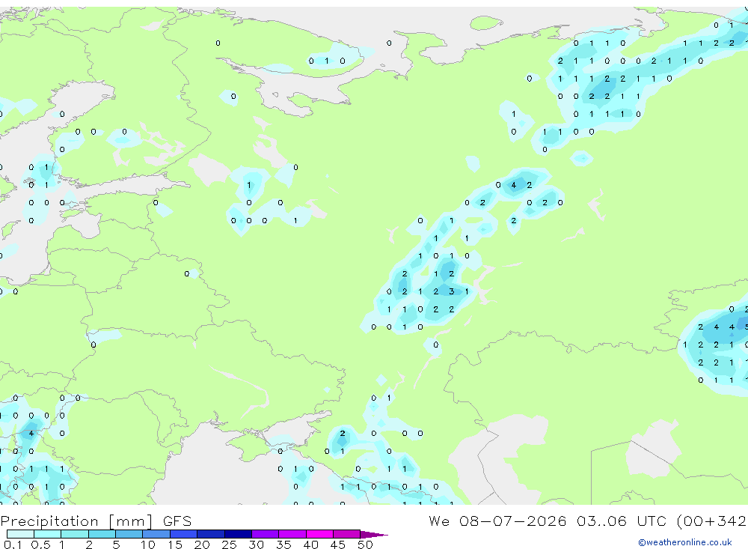The image size is (748, 549).
Task: Click the 'We' weekday label
Action: pyautogui.click(x=439, y=521)
